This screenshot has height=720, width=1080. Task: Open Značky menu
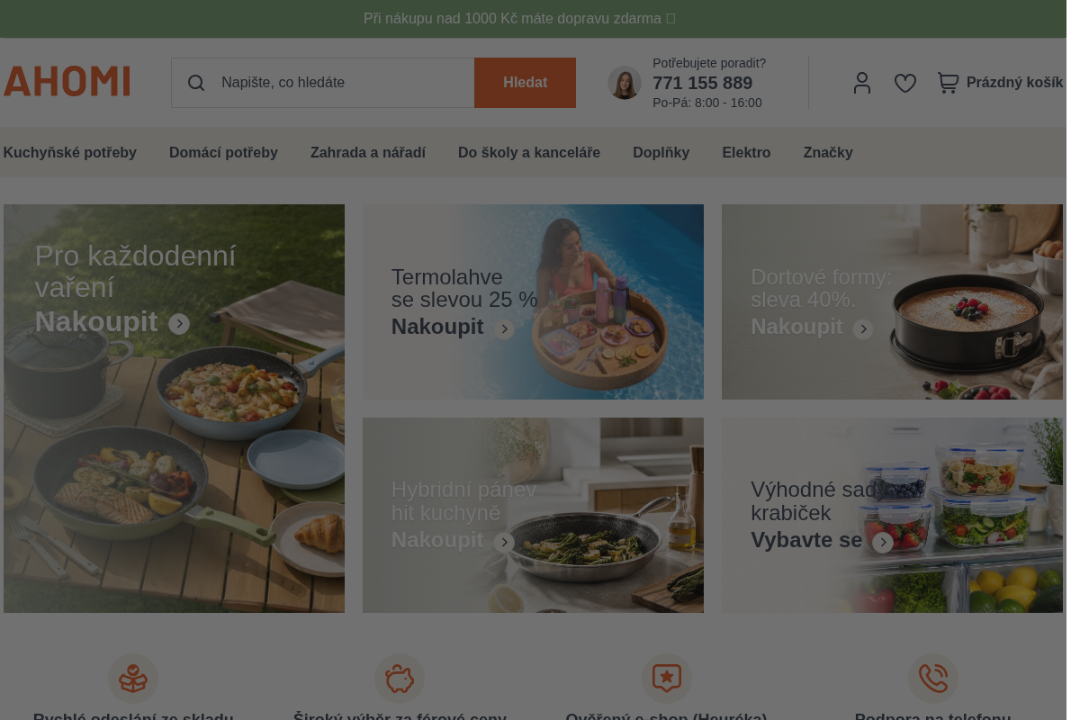[828, 153]
